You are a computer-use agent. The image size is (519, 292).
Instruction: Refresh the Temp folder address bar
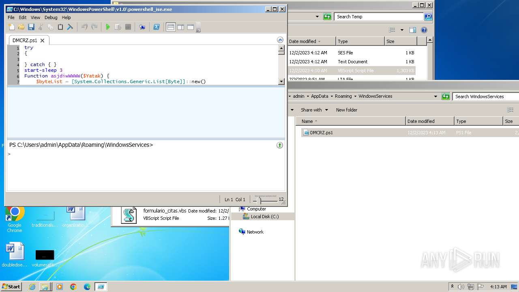(x=327, y=17)
